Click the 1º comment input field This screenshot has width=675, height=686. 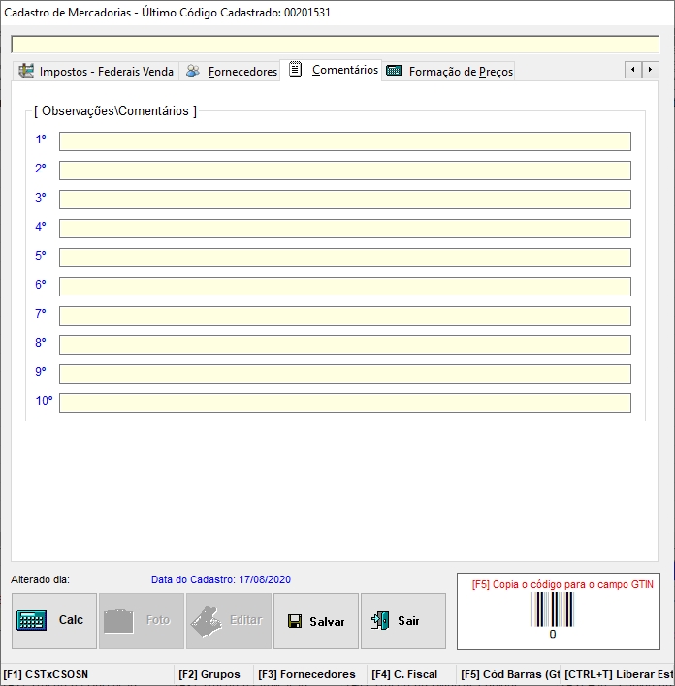pos(344,141)
